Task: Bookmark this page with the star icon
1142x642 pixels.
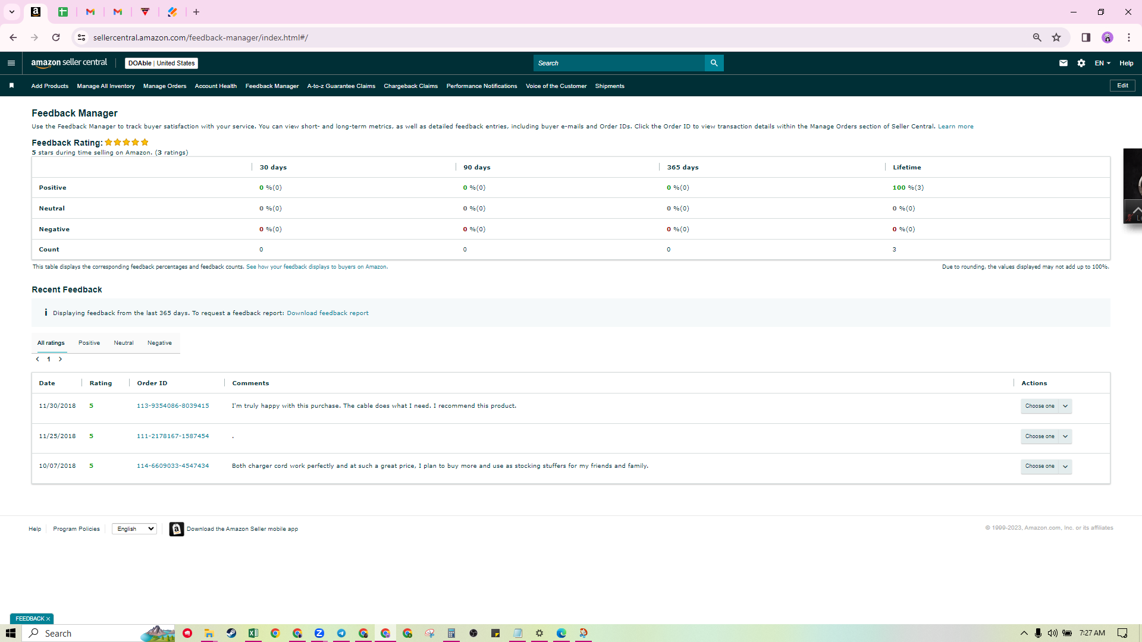Action: pyautogui.click(x=1056, y=37)
